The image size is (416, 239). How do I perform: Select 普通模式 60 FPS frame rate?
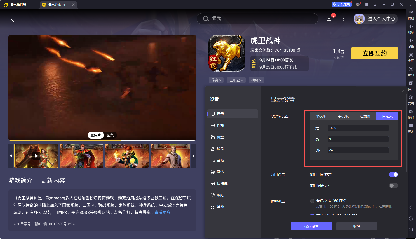[312, 201]
